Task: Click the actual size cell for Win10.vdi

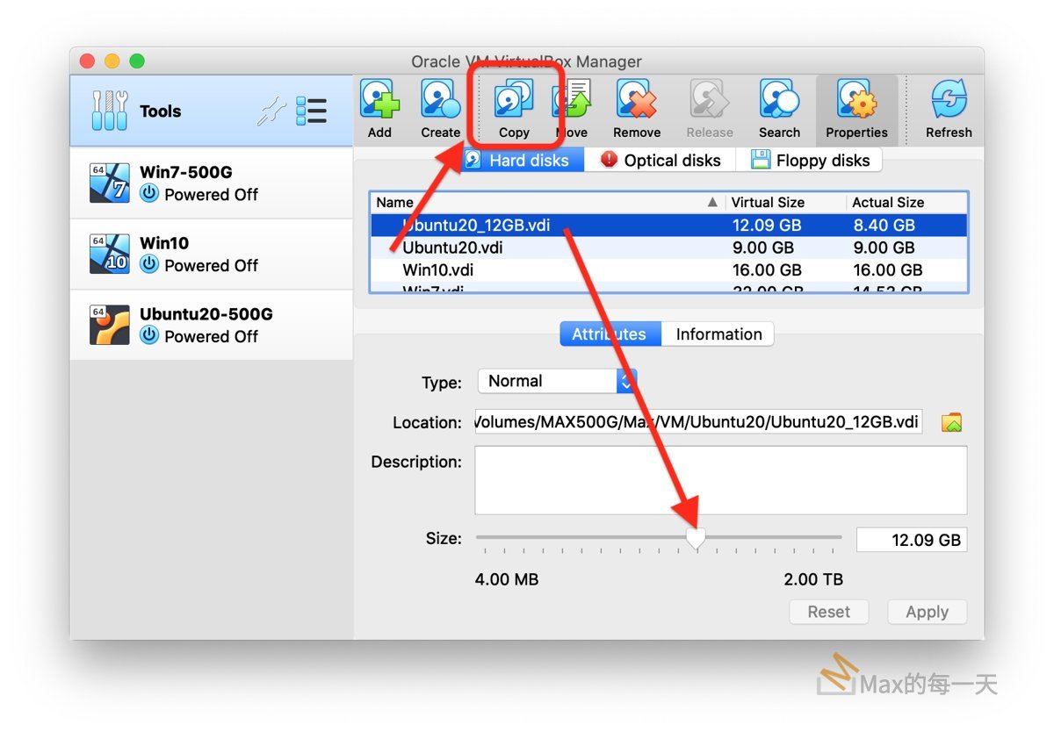Action: 888,270
